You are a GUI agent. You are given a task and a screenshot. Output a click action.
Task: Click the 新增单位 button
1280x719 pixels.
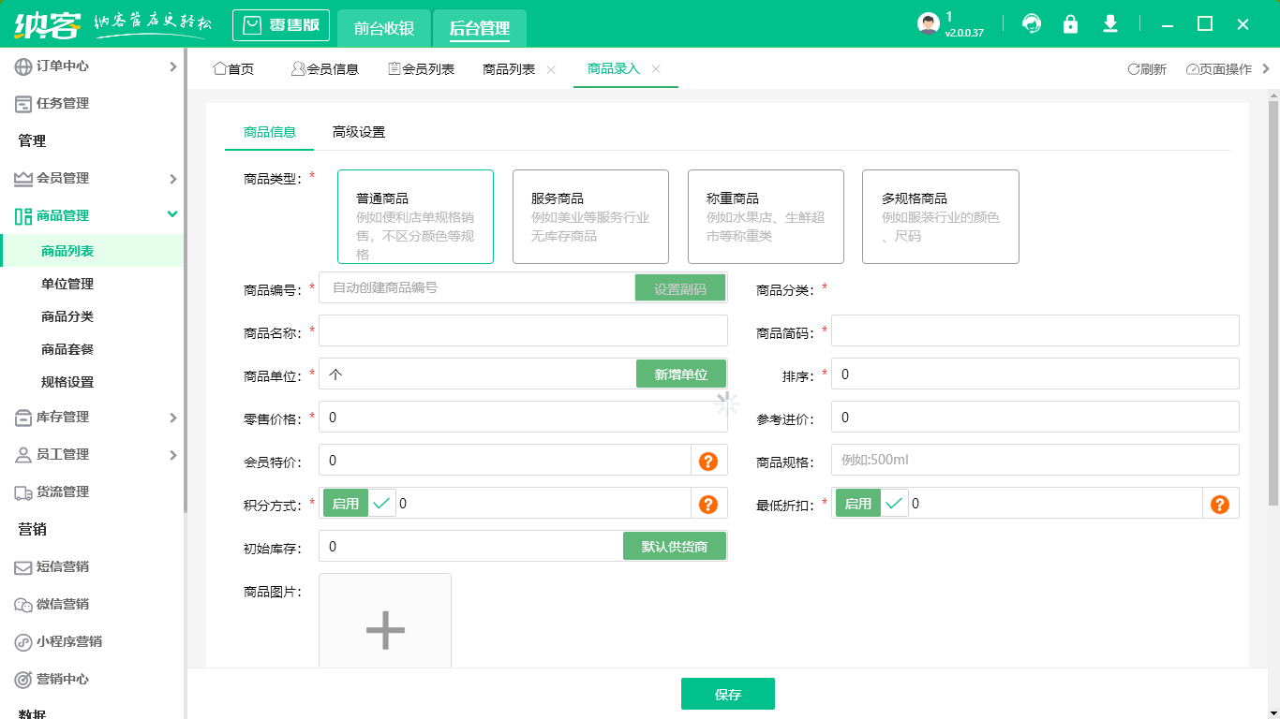681,374
